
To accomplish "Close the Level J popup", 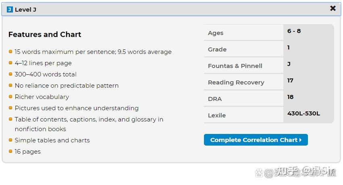I will coord(333,8).
